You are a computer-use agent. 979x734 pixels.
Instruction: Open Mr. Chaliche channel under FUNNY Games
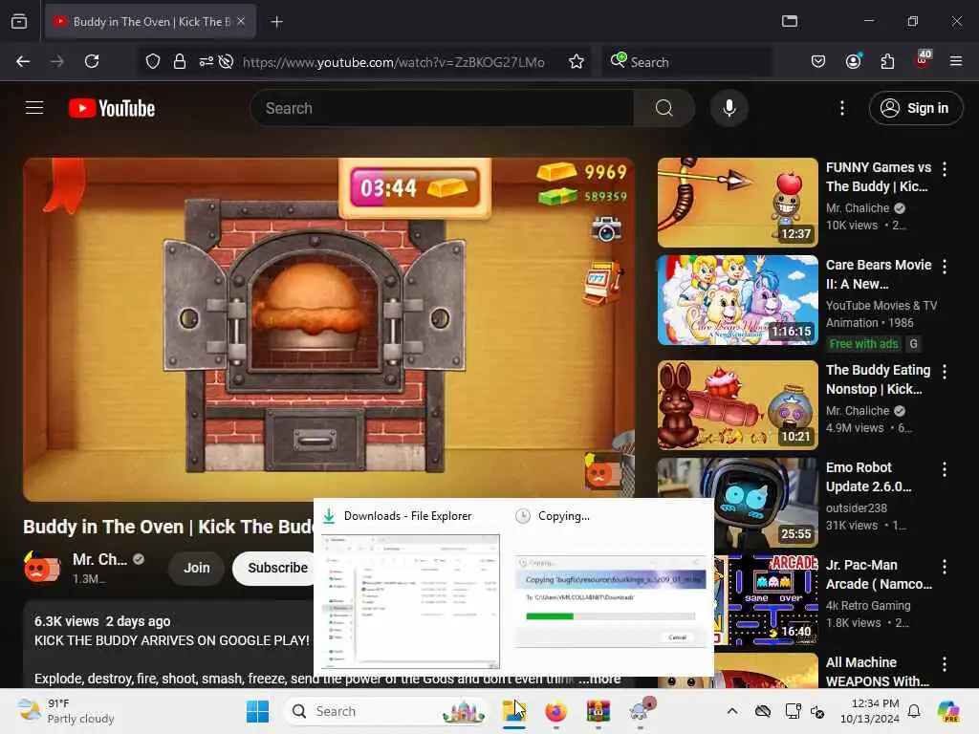coord(858,207)
